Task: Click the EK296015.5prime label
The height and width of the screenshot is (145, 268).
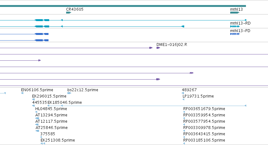Action: (49, 96)
